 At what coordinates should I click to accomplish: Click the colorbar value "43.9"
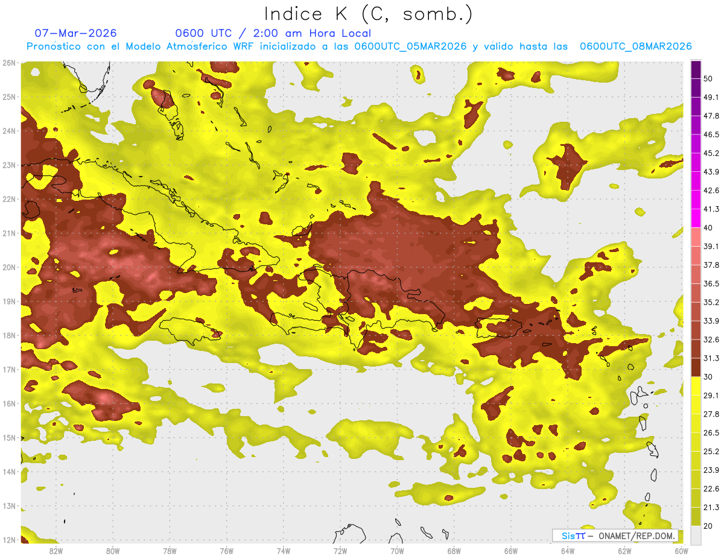[x=711, y=172]
